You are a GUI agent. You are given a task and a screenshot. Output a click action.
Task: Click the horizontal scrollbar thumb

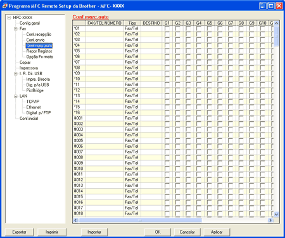pyautogui.click(x=140, y=220)
